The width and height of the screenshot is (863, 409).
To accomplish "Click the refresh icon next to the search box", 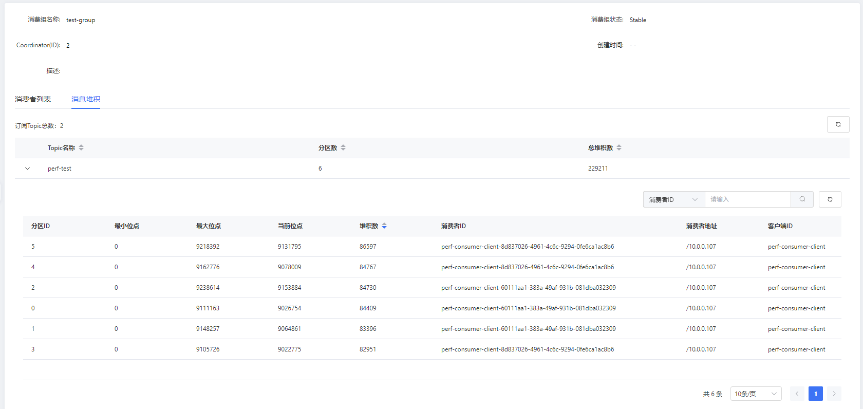I will 830,199.
